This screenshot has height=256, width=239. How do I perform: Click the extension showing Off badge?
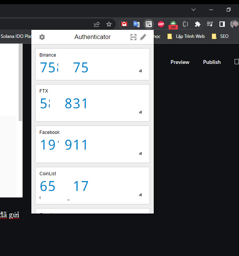pos(173,25)
